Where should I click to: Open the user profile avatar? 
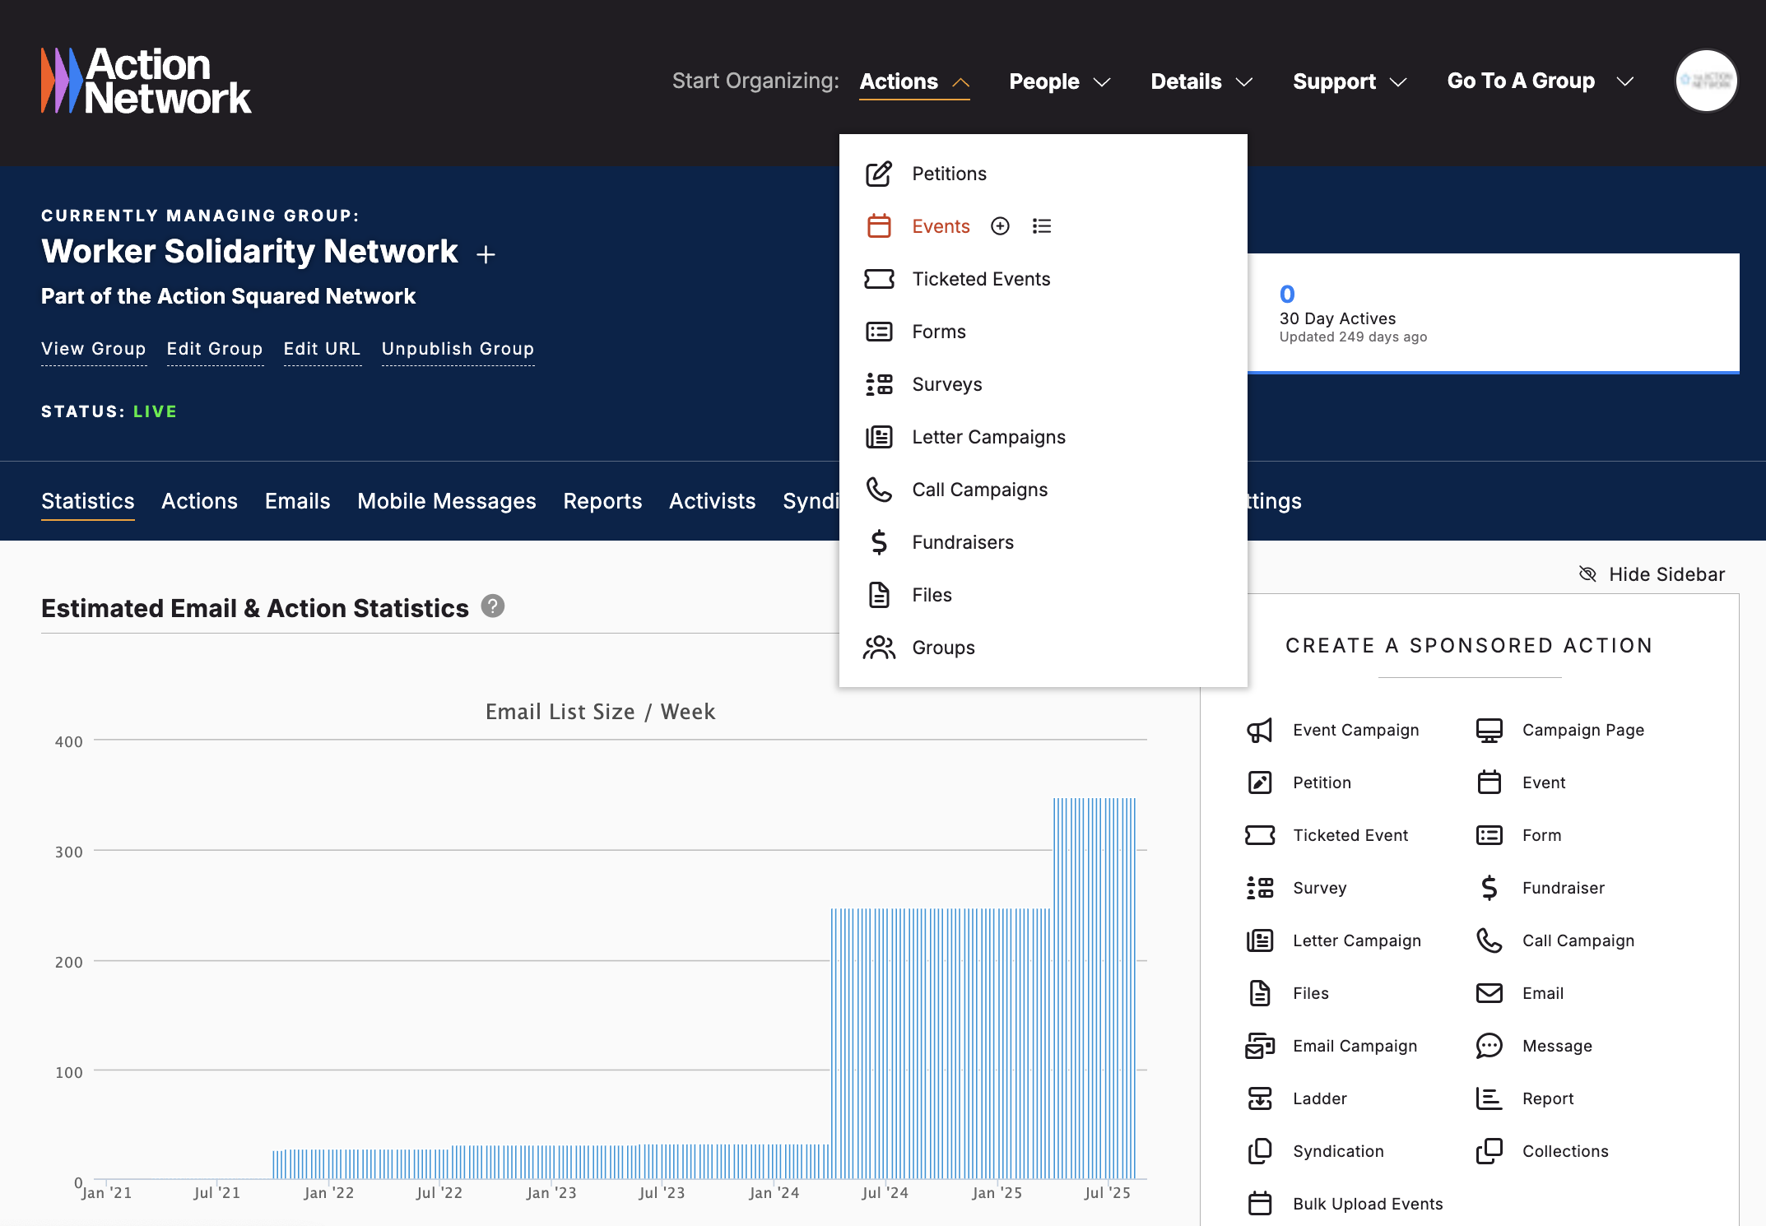pos(1706,81)
